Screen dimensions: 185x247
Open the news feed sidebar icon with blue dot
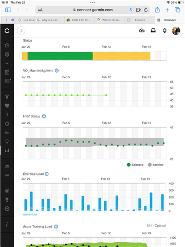7,81
